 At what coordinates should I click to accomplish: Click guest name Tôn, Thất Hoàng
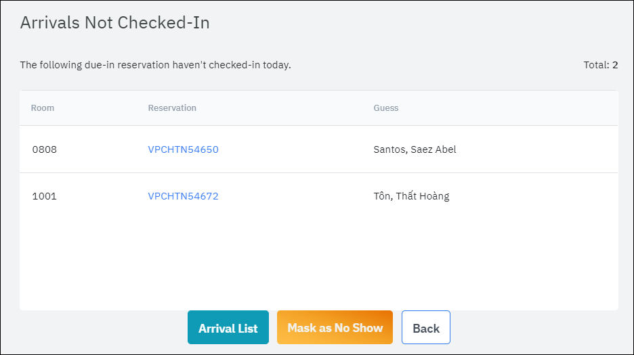pyautogui.click(x=411, y=197)
